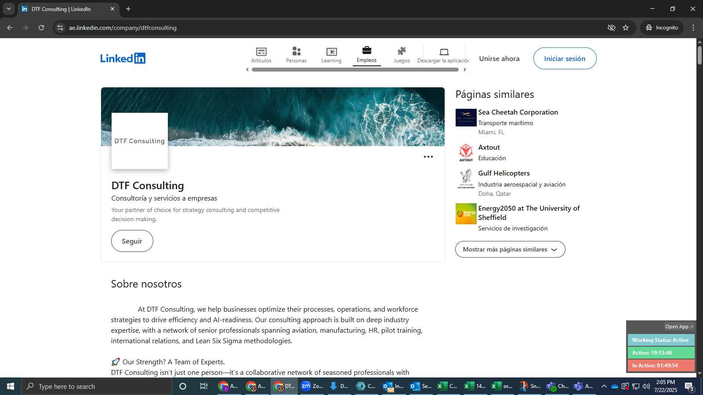Click the In Active time counter
The width and height of the screenshot is (703, 395).
click(x=661, y=366)
